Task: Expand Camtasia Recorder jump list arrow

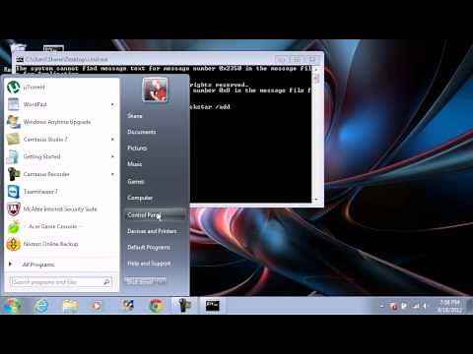Action: pyautogui.click(x=112, y=174)
